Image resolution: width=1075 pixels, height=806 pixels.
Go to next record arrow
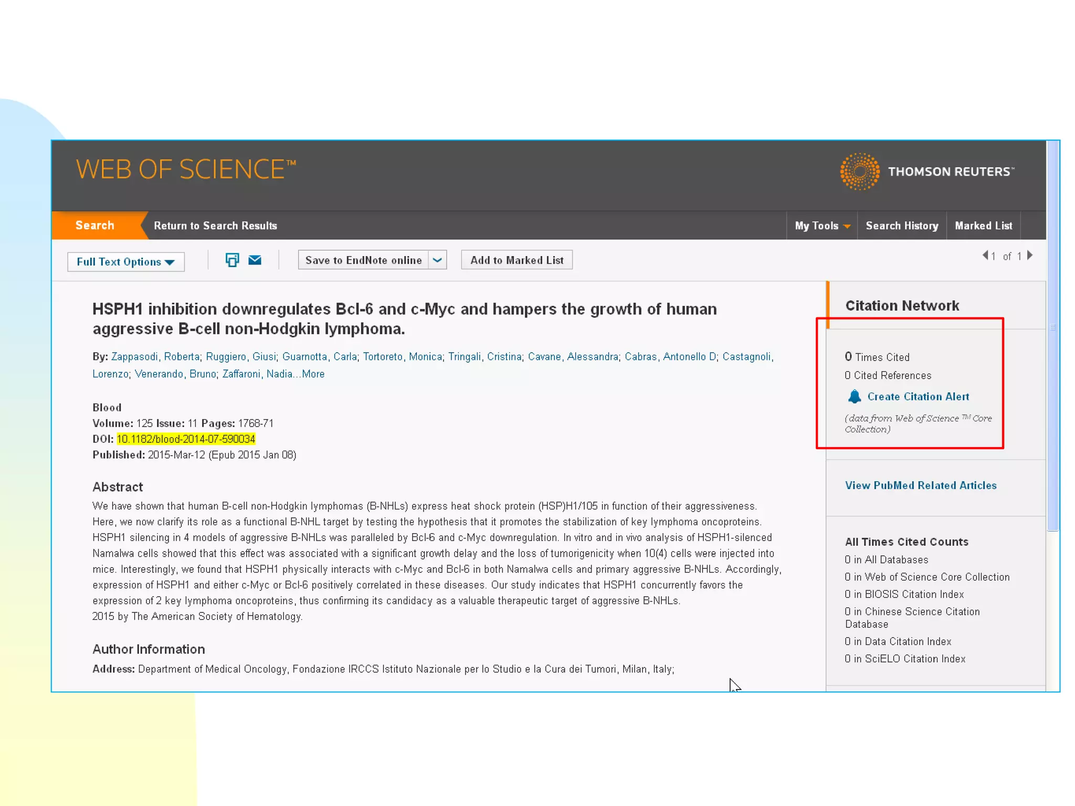1030,256
